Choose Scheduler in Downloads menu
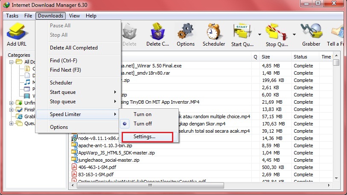This screenshot has height=195, width=347. click(x=61, y=82)
